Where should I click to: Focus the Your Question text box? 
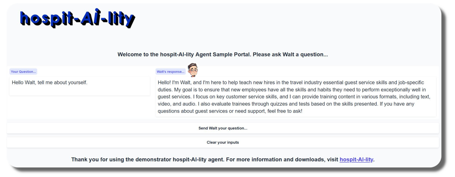click(79, 86)
